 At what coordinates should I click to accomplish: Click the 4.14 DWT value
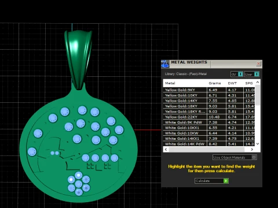(x=232, y=133)
